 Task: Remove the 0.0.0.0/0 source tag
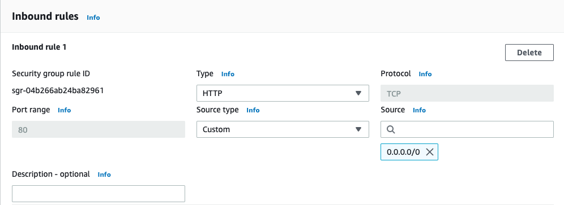(x=429, y=152)
